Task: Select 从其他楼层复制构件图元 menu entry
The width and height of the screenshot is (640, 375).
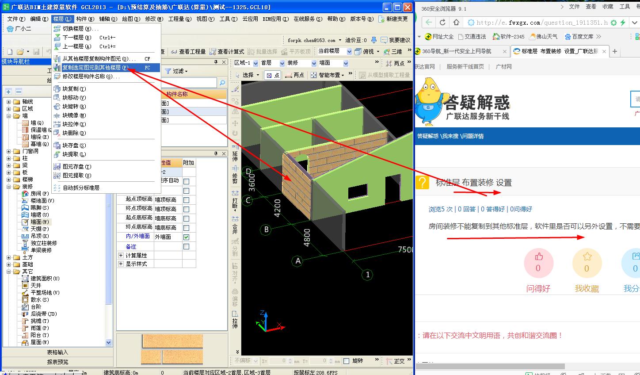Action: click(106, 59)
